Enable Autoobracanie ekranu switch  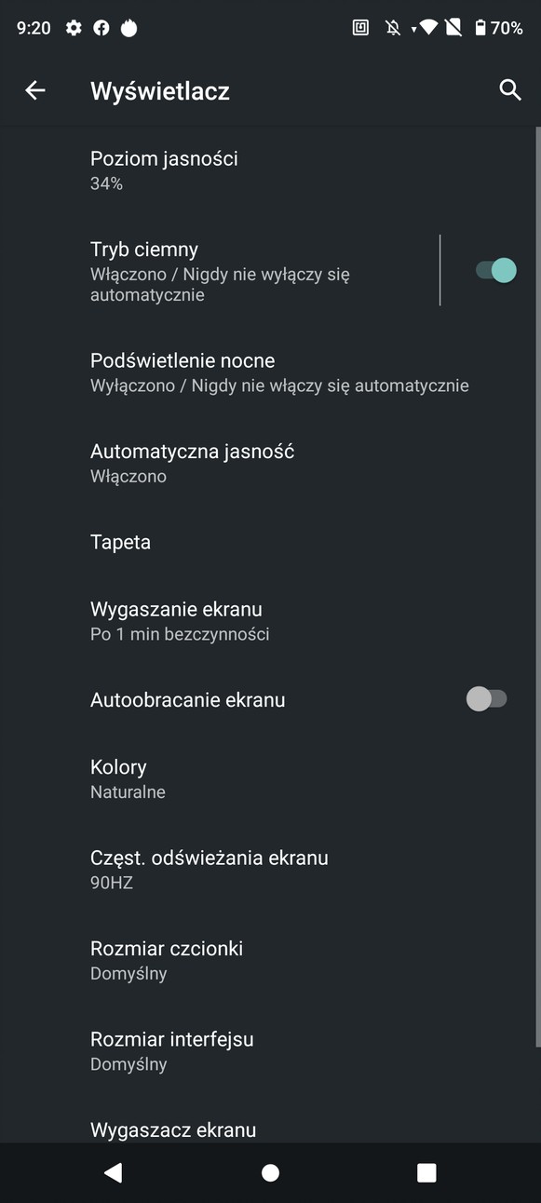488,699
